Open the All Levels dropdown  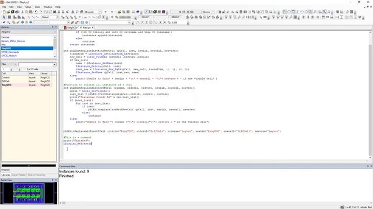pyautogui.click(x=100, y=12)
